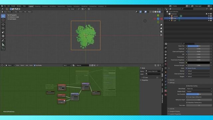Toggle camera view with the camera icon
213x120 pixels.
(x=161, y=32)
